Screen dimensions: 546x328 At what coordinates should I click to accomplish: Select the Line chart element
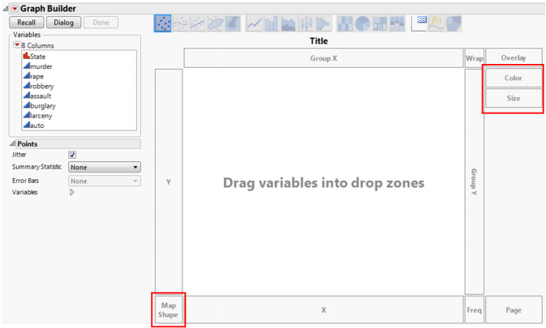click(254, 24)
